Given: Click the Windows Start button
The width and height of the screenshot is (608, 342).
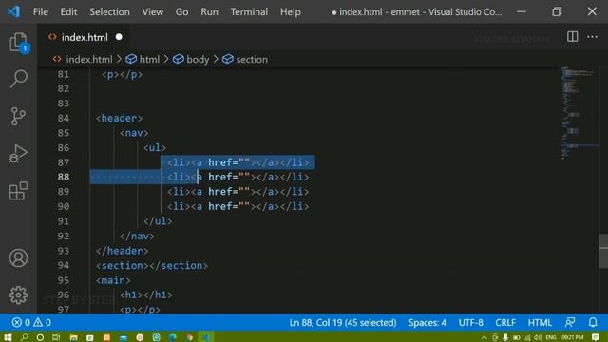Looking at the screenshot, I should [x=8, y=337].
